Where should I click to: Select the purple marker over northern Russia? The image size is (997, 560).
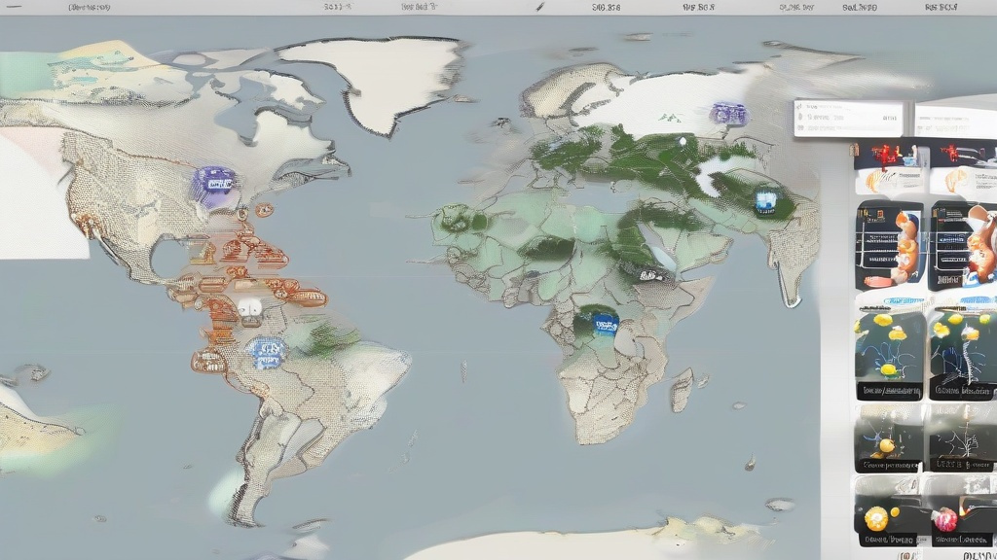726,114
